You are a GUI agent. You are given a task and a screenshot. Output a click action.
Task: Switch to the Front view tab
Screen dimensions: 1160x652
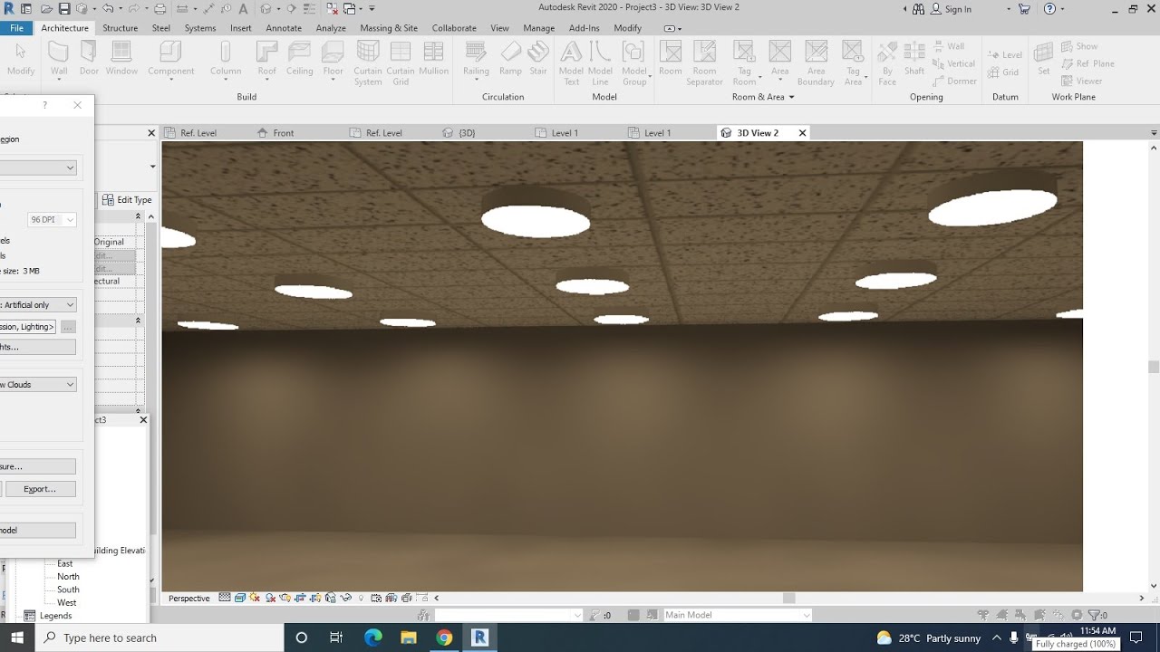[x=284, y=133]
